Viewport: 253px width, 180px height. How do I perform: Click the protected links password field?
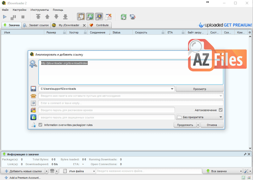[107, 117]
